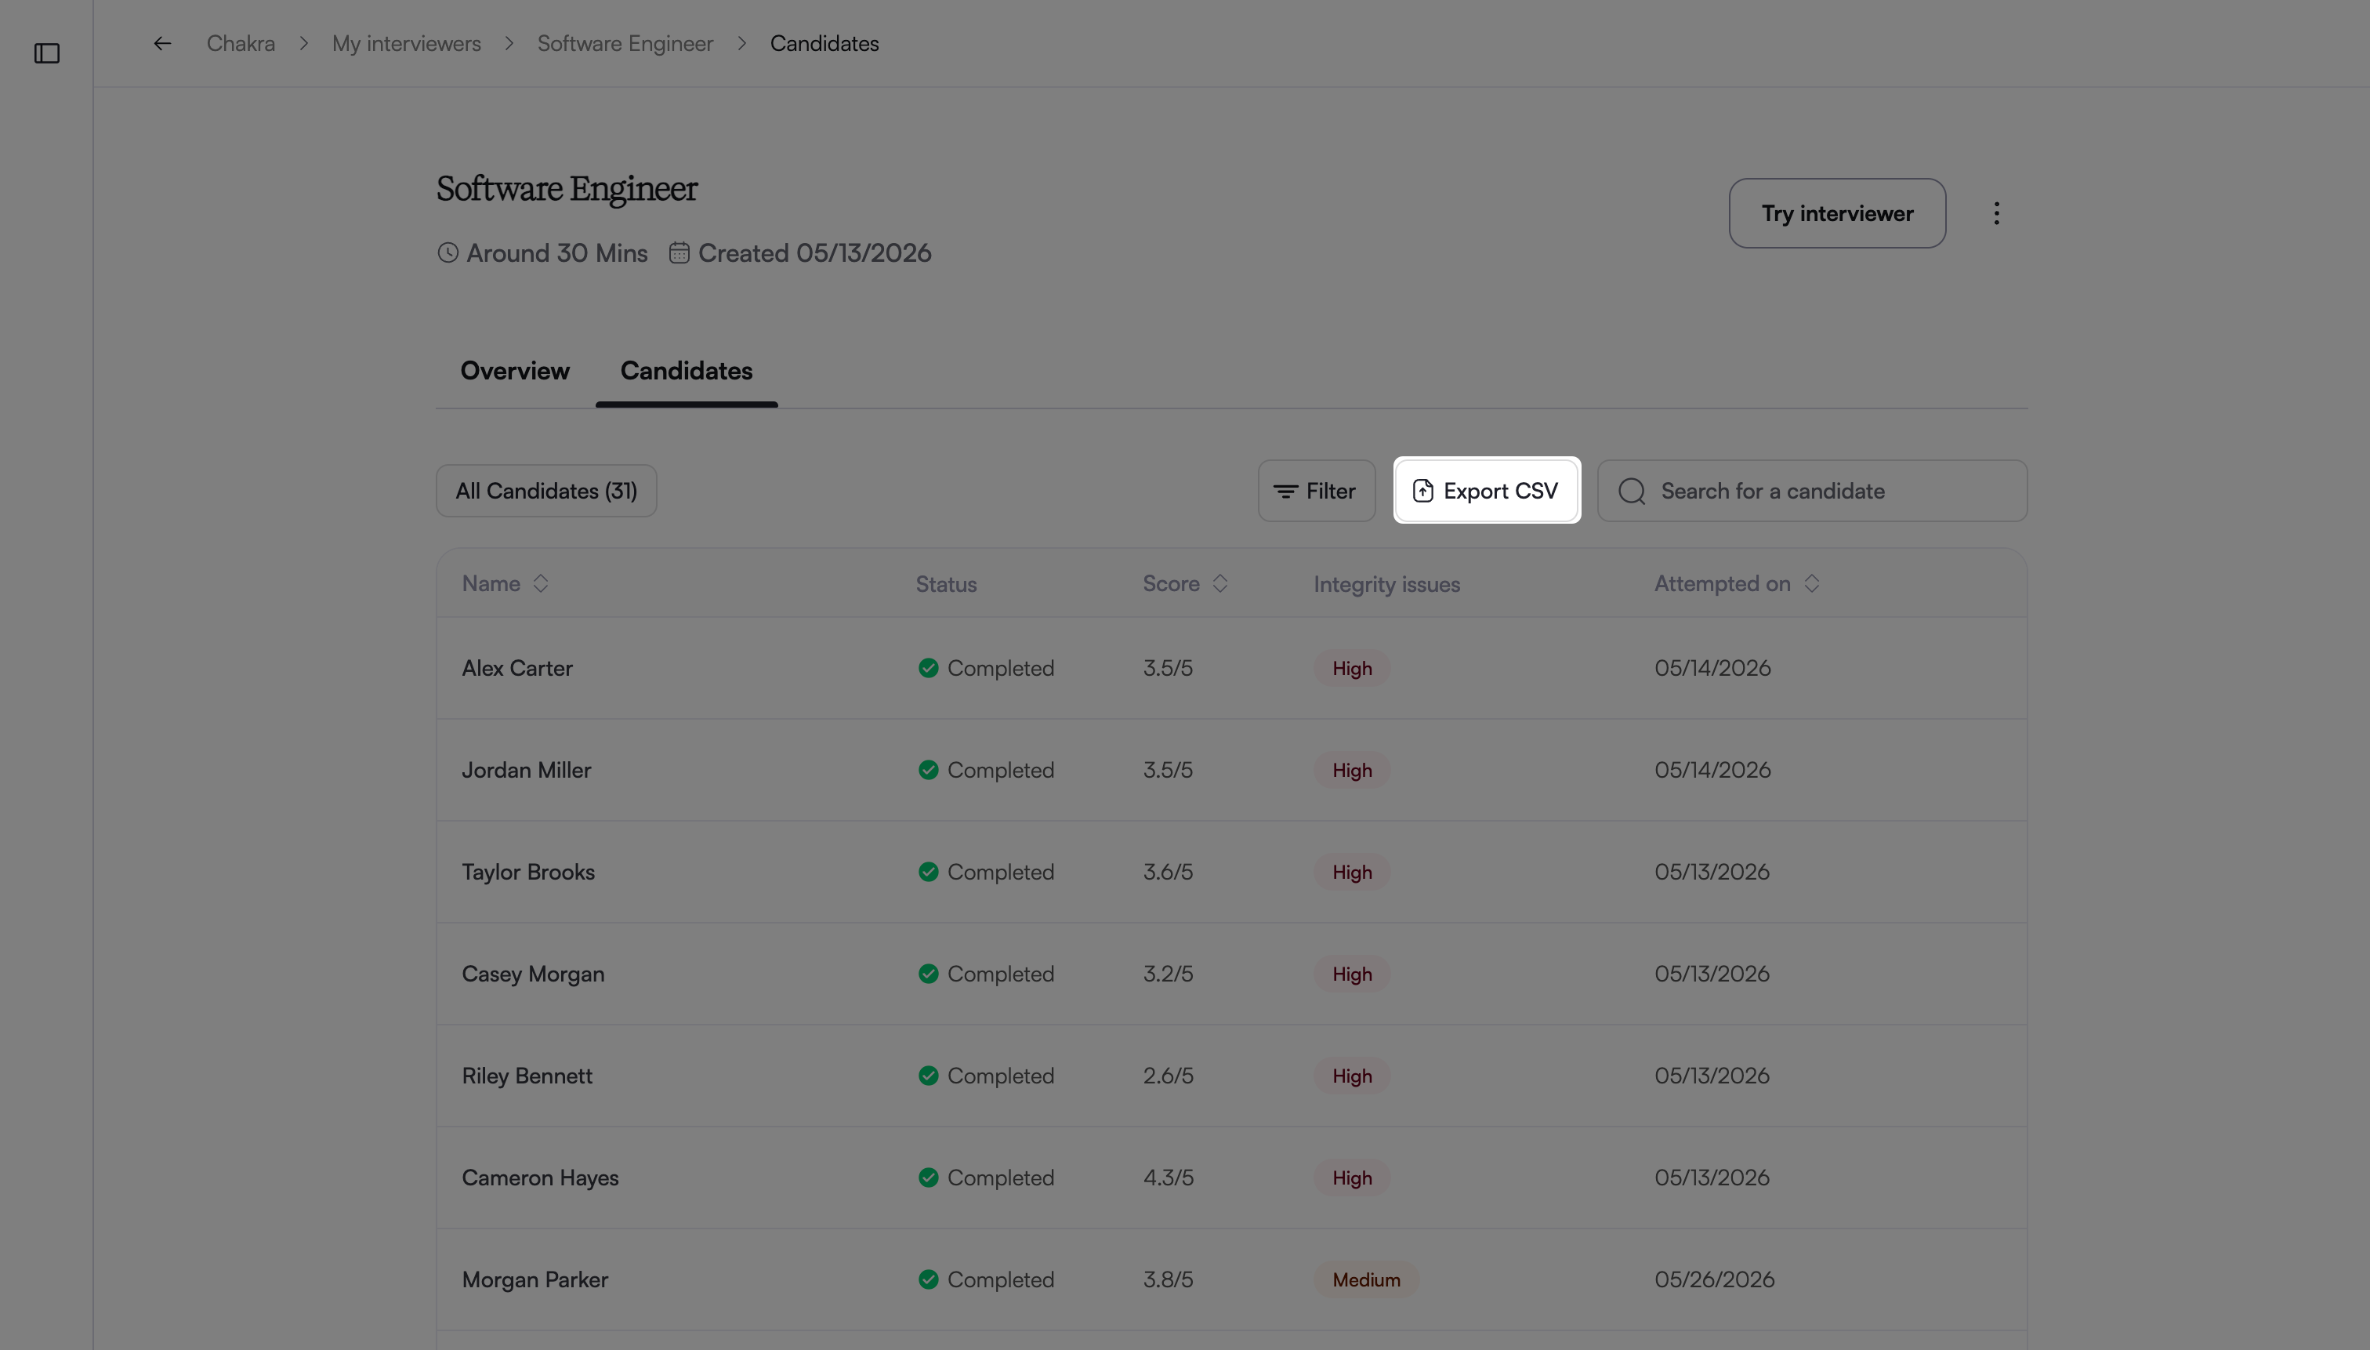Click Integrity issues column header
Screen dimensions: 2370x1350
point(1386,584)
